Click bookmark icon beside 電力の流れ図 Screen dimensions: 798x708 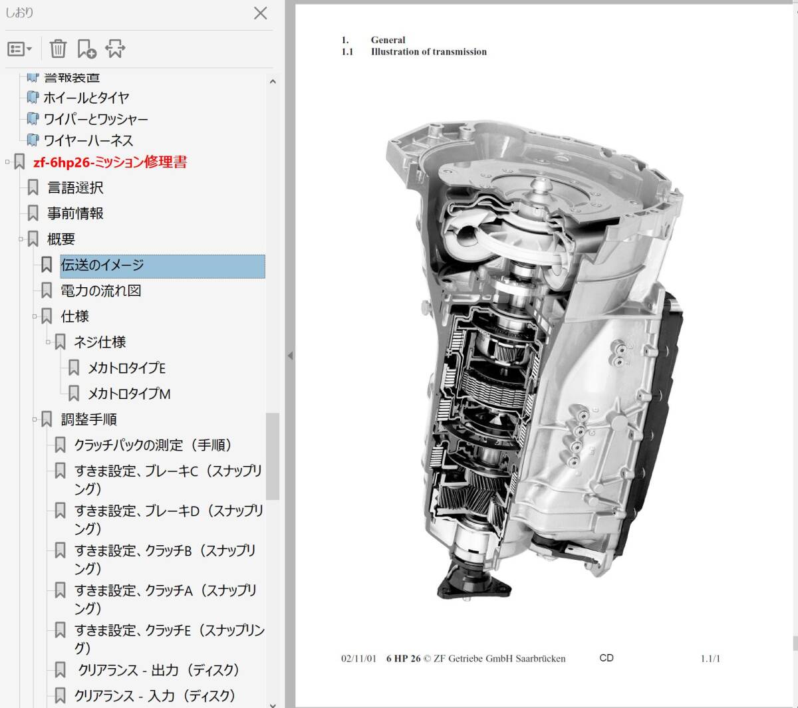pyautogui.click(x=47, y=291)
